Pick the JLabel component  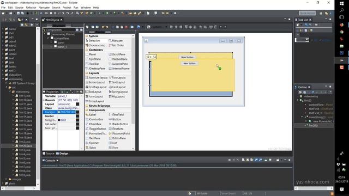coord(91,115)
